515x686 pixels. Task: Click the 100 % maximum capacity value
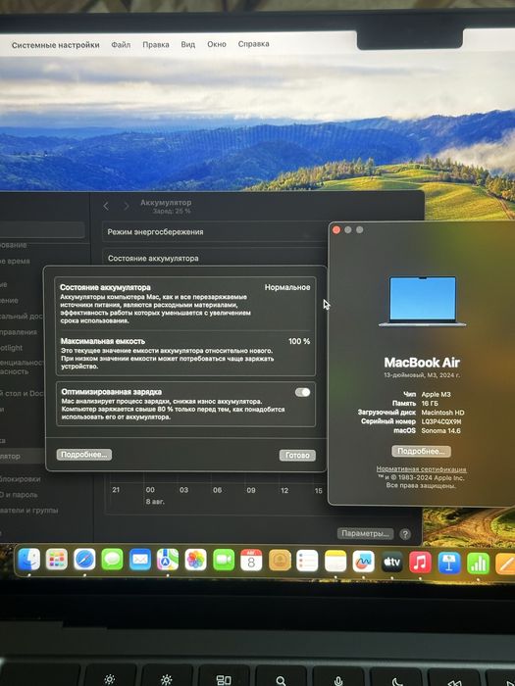click(x=299, y=341)
